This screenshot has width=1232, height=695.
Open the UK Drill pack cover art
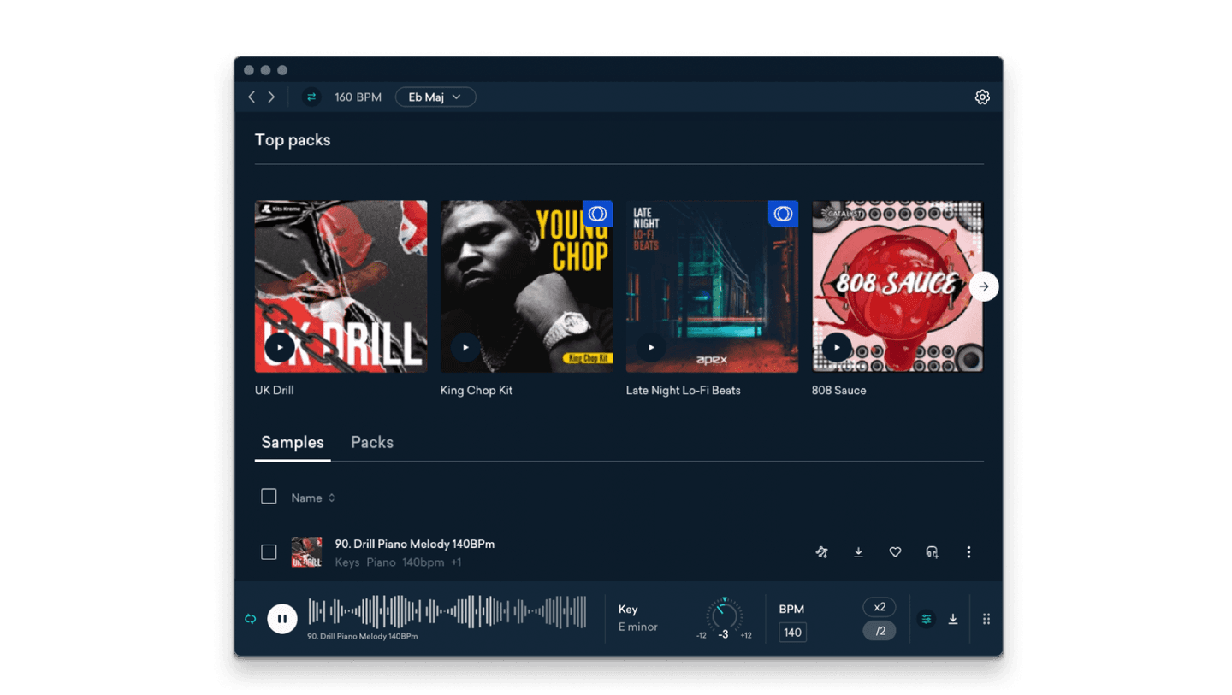click(341, 286)
